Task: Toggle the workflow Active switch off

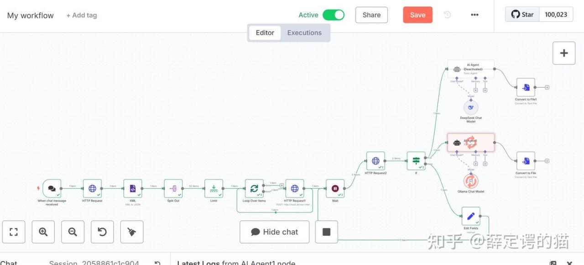Action: [334, 15]
